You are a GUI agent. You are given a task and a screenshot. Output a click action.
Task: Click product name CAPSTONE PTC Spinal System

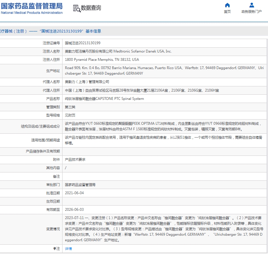[104, 99]
